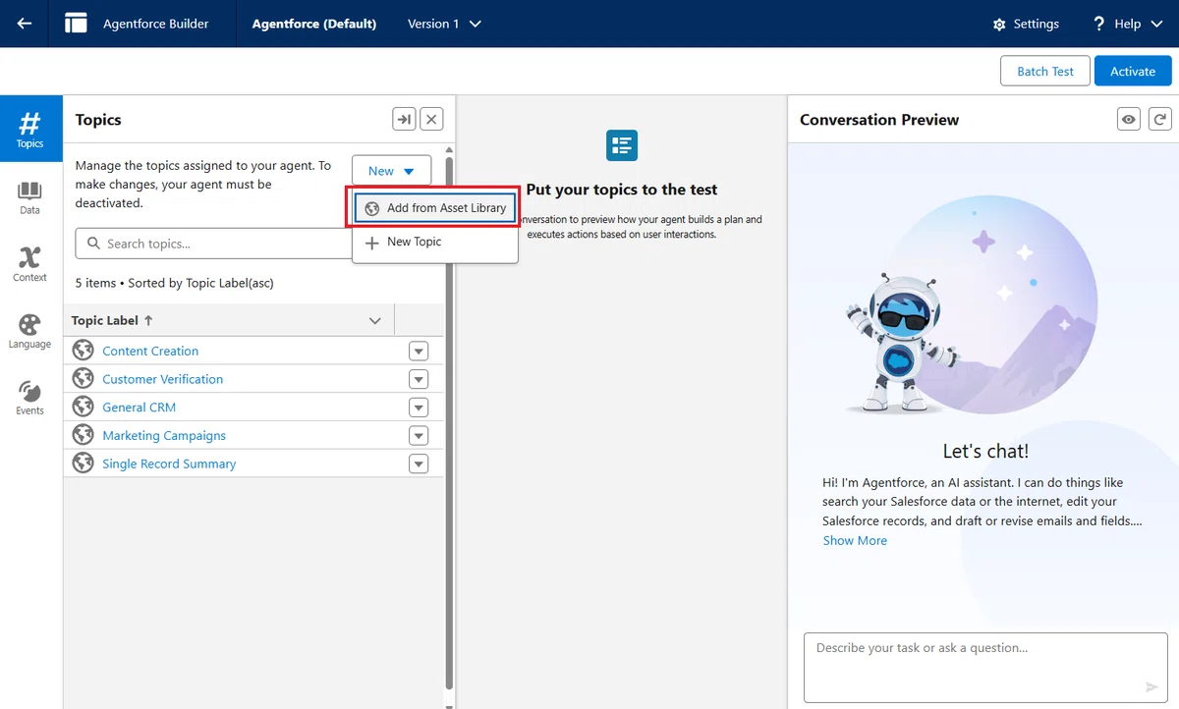Open the New dropdown button

pos(391,171)
